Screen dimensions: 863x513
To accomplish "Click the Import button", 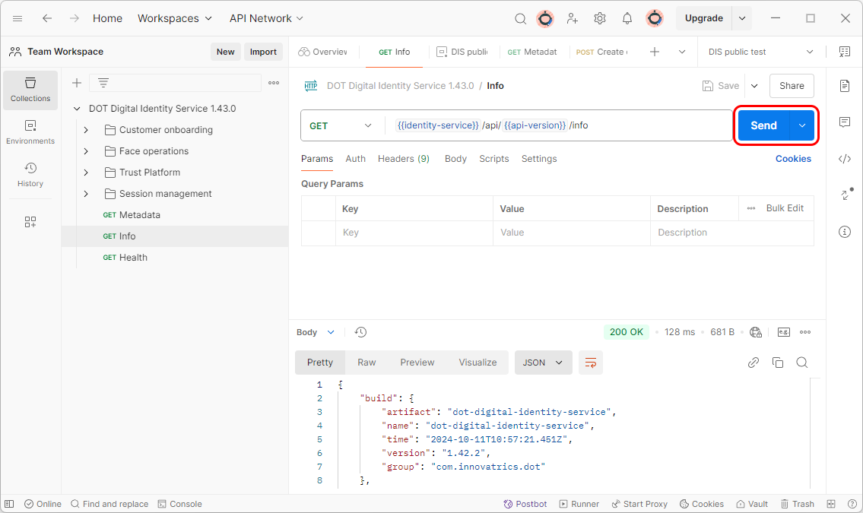I will [263, 52].
